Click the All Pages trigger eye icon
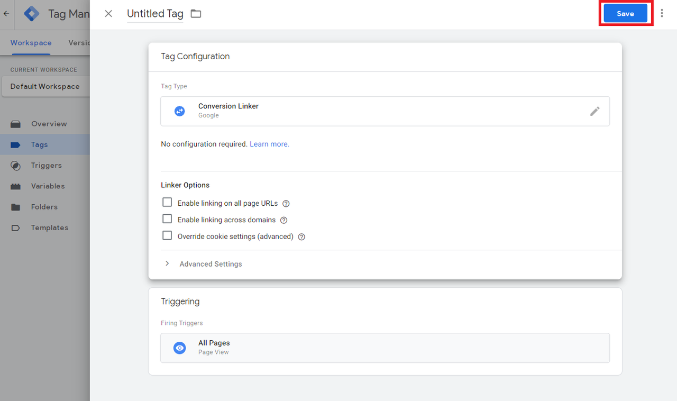This screenshot has width=677, height=401. point(180,348)
